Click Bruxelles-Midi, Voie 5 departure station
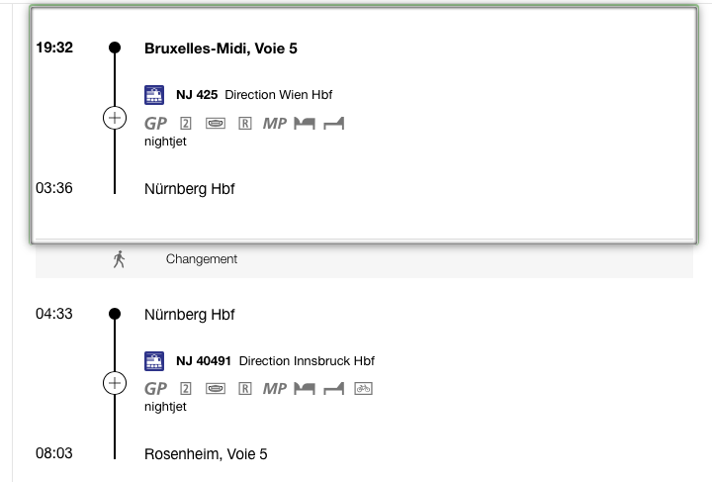712x482 pixels. click(221, 48)
